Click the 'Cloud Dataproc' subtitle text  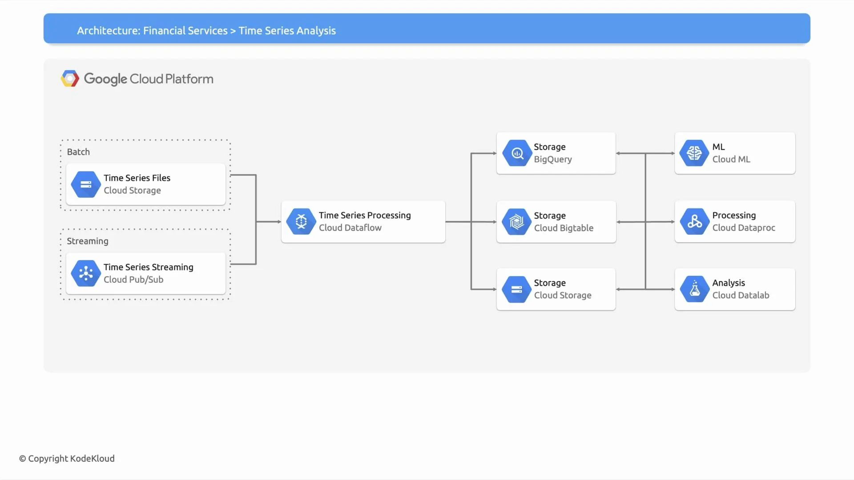(744, 228)
